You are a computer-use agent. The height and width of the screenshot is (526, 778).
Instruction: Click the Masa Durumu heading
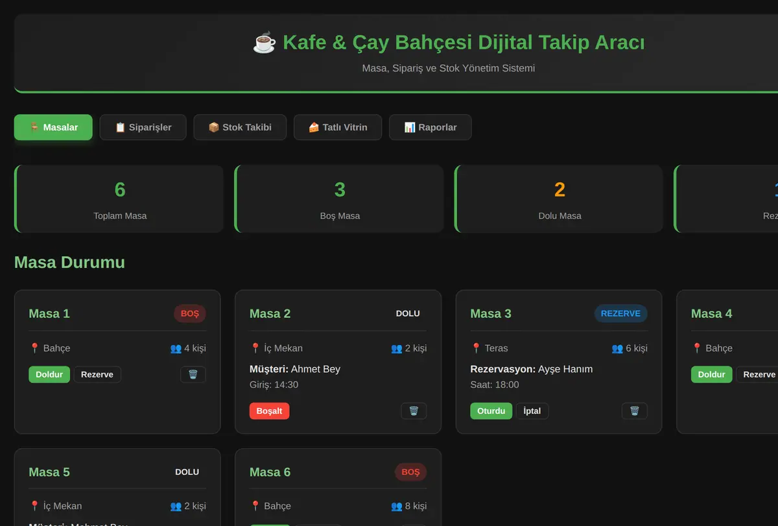click(69, 262)
